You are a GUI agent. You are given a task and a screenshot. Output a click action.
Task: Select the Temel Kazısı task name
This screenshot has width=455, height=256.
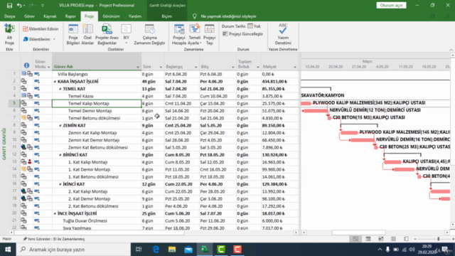[80, 96]
